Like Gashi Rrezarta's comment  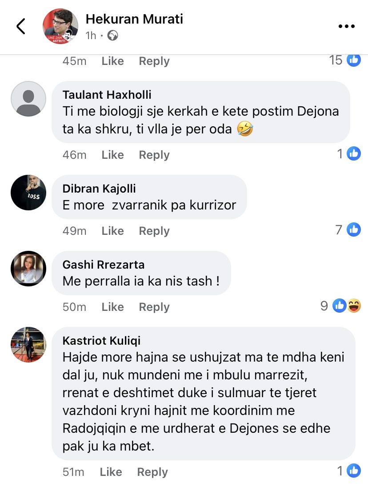click(x=112, y=307)
